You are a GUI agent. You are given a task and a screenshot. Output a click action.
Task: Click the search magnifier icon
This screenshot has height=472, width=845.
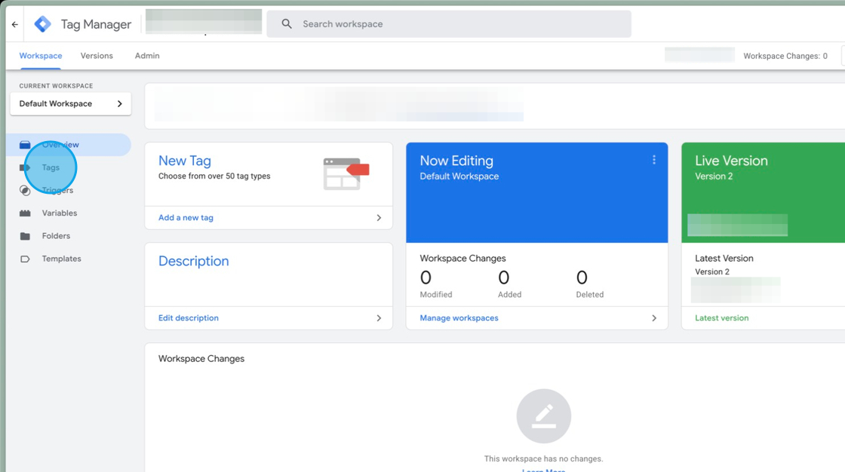point(285,23)
